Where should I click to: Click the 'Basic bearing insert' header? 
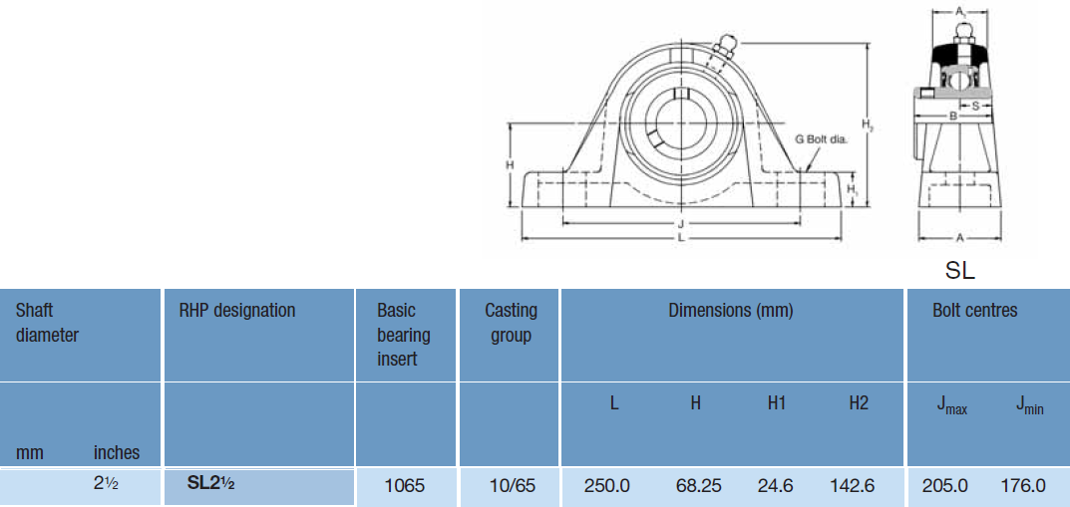(x=404, y=335)
